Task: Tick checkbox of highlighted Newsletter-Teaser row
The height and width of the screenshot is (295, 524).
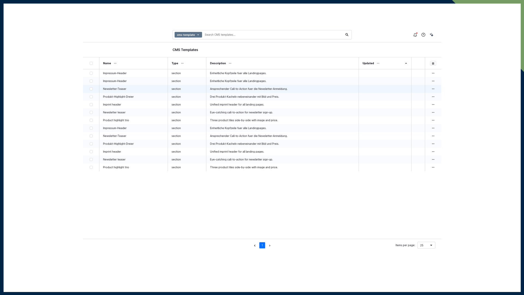Action: click(91, 89)
